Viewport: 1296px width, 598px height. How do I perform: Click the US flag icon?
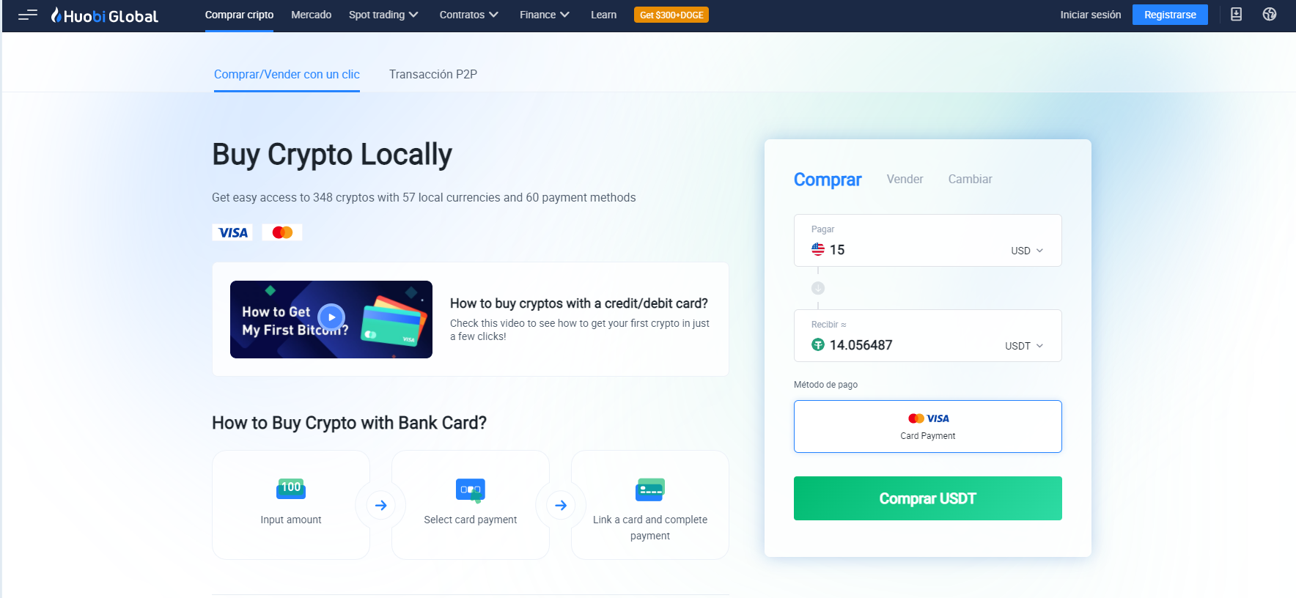818,249
